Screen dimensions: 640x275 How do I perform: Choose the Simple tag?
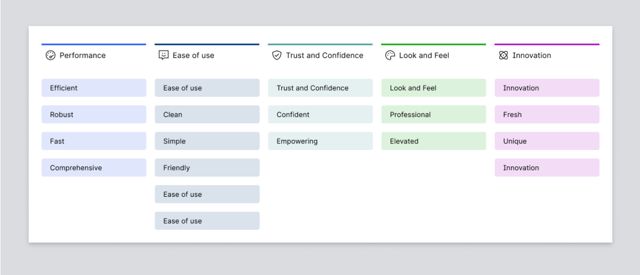[207, 141]
